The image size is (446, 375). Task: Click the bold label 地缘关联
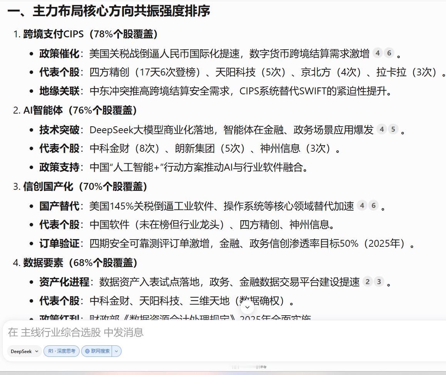(x=59, y=91)
